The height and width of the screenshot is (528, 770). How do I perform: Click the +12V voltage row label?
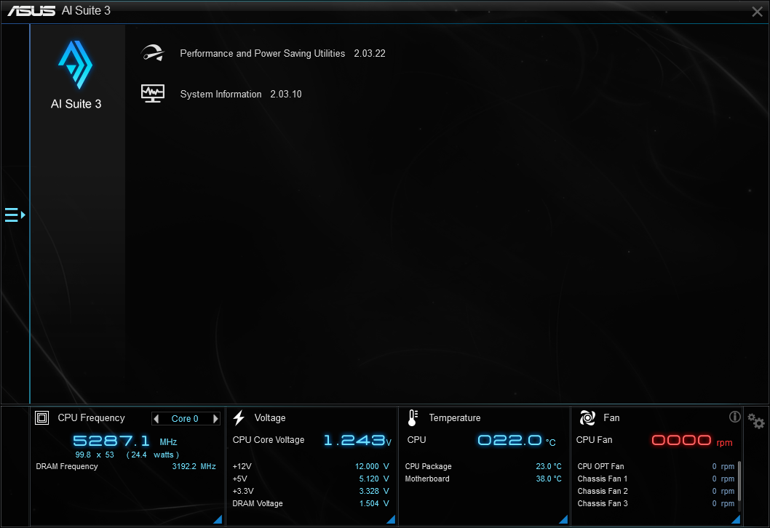[x=242, y=466]
